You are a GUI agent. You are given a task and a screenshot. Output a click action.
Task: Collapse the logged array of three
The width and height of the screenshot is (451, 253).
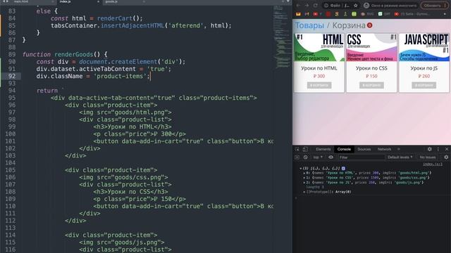(x=301, y=169)
